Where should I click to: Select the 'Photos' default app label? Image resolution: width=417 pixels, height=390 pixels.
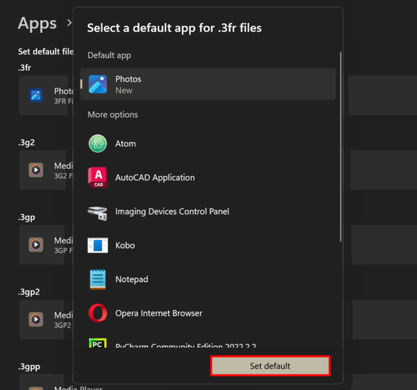coord(128,79)
